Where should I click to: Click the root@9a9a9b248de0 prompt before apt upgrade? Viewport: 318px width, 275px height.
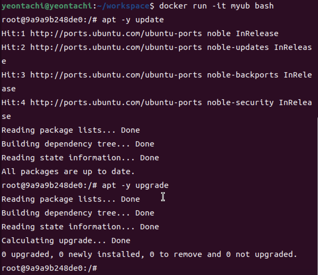click(x=42, y=185)
